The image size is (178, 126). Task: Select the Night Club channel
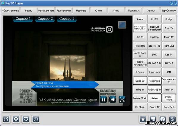pos(169,46)
